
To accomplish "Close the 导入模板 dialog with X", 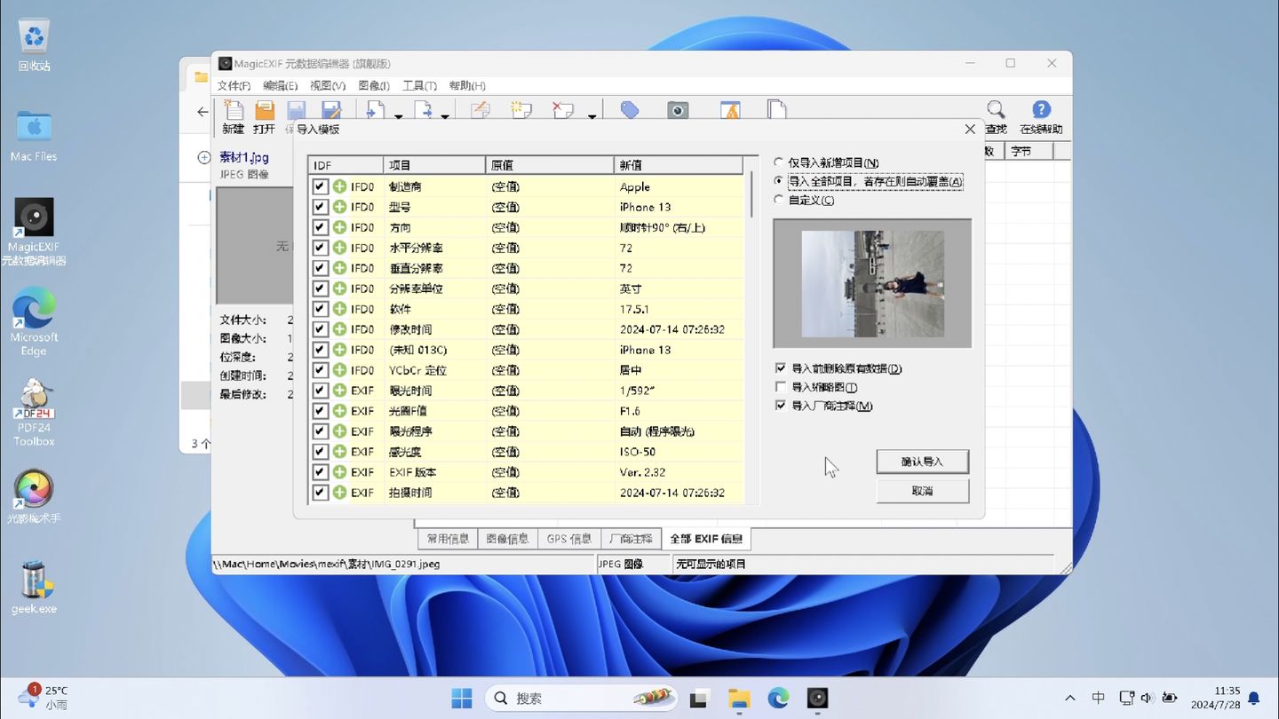I will coord(970,130).
